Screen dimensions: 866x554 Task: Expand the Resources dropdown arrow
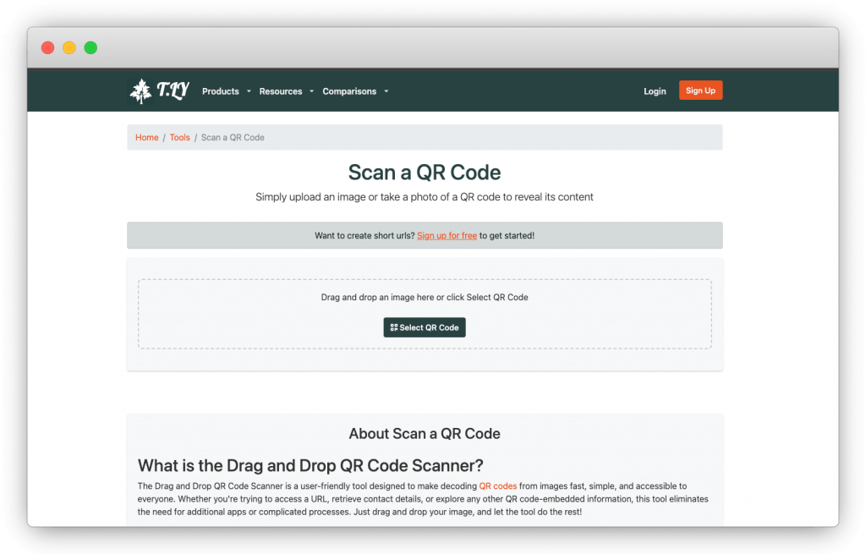click(x=311, y=91)
